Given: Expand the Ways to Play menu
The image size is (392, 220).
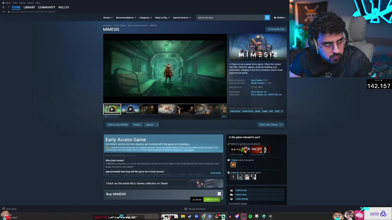Looking at the screenshot, I should point(162,17).
